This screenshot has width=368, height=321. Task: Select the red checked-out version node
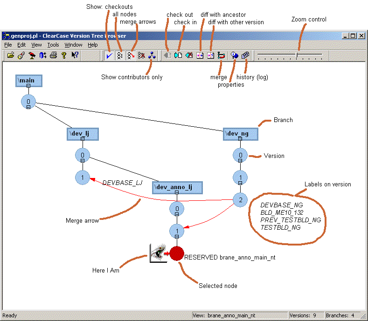click(177, 253)
